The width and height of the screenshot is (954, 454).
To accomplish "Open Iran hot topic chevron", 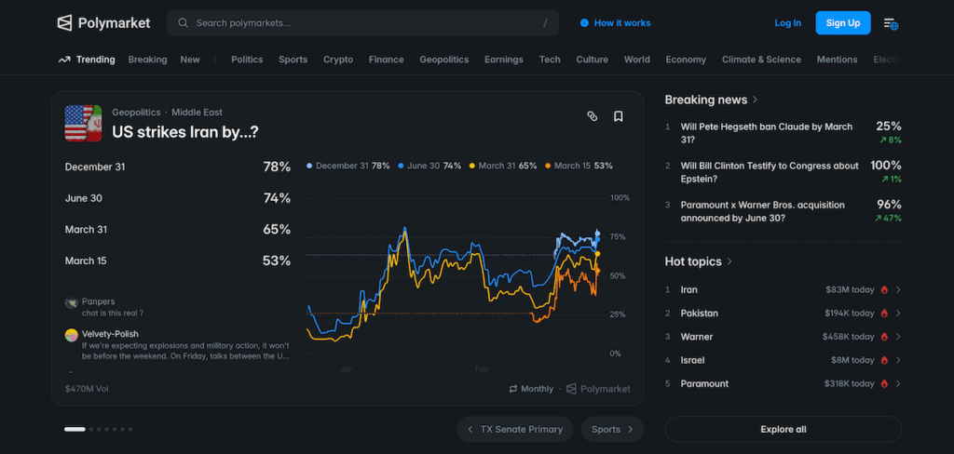I will [x=897, y=289].
